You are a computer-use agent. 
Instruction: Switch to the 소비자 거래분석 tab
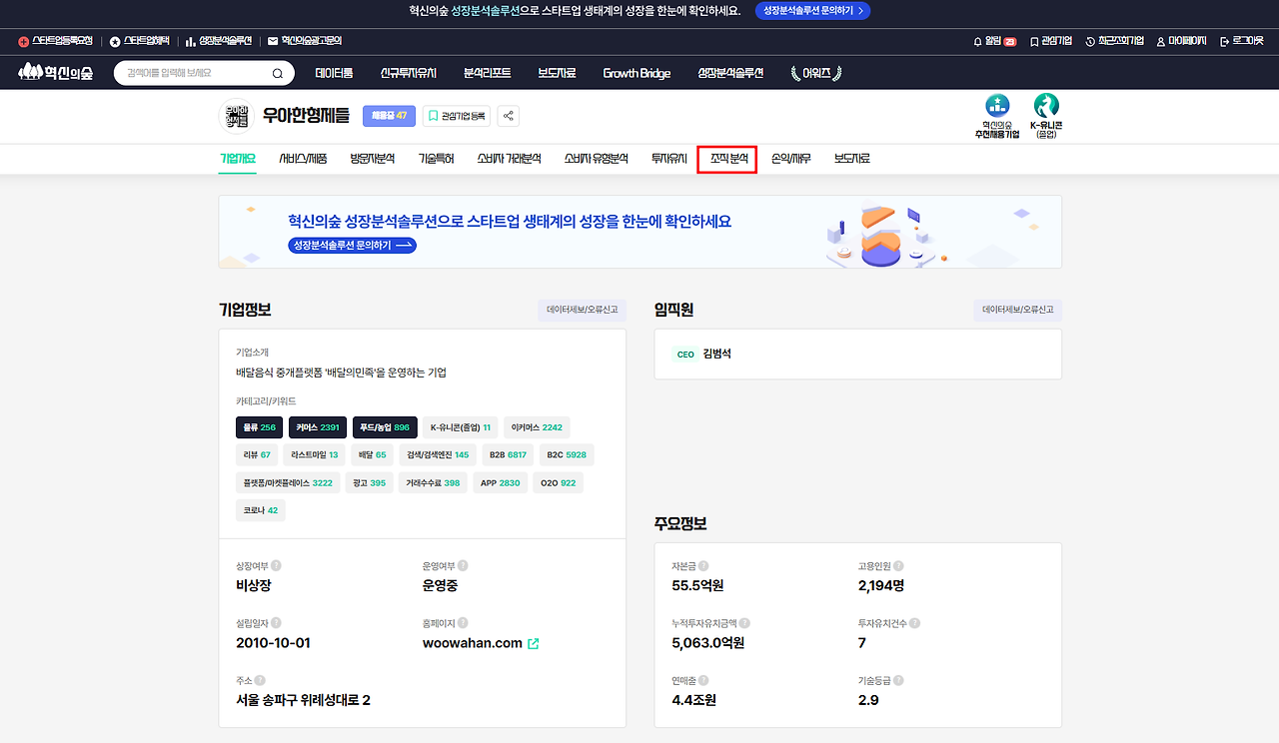509,158
